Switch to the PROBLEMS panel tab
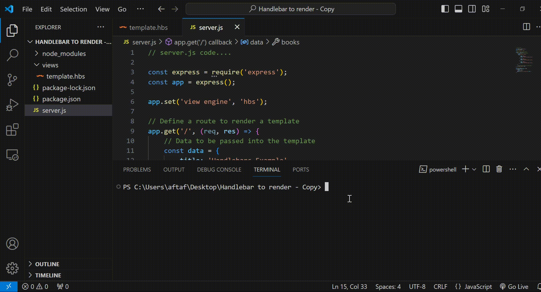Screen dimensions: 541x292 (x=137, y=170)
